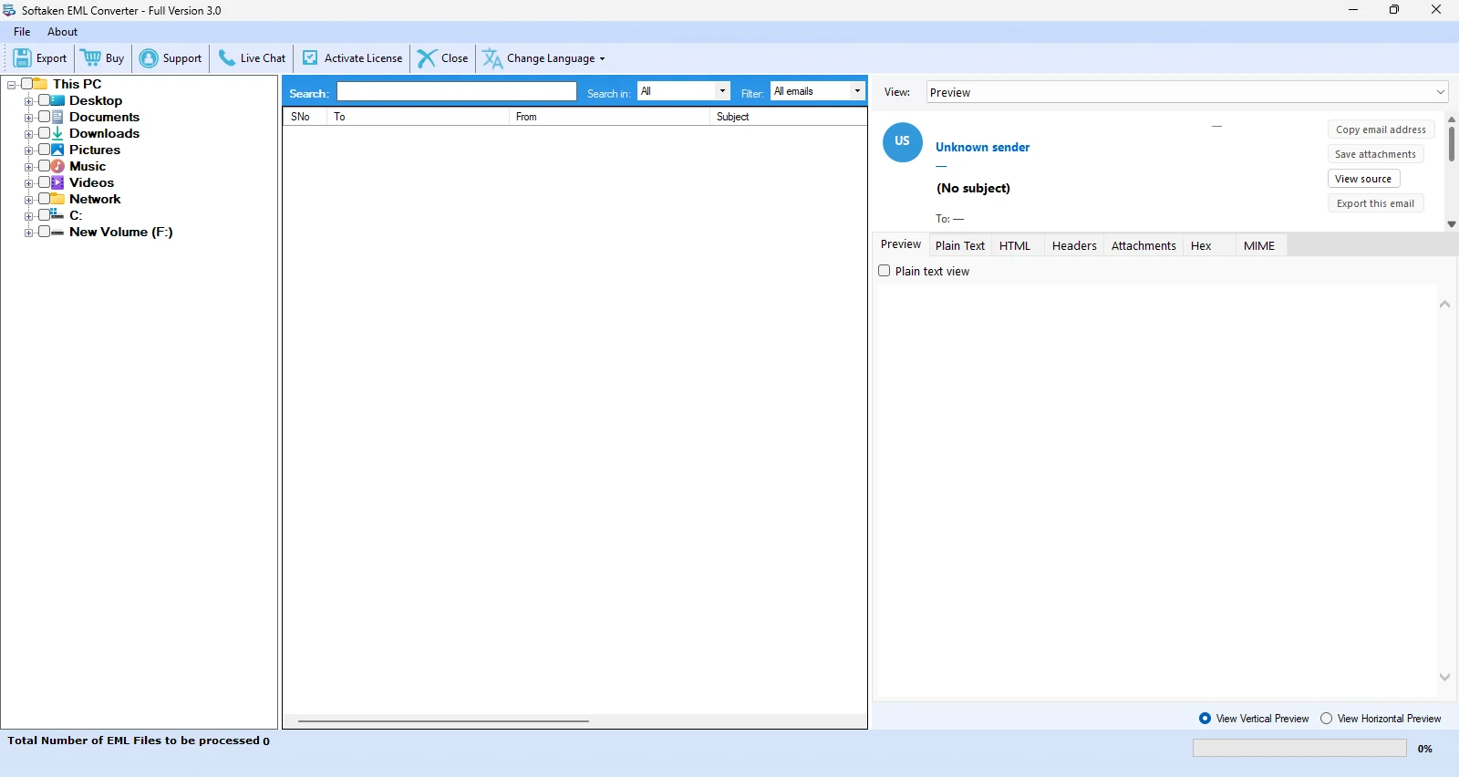Click the New Volume (F:) drive icon
Screen dimensions: 1459x777
tap(57, 232)
